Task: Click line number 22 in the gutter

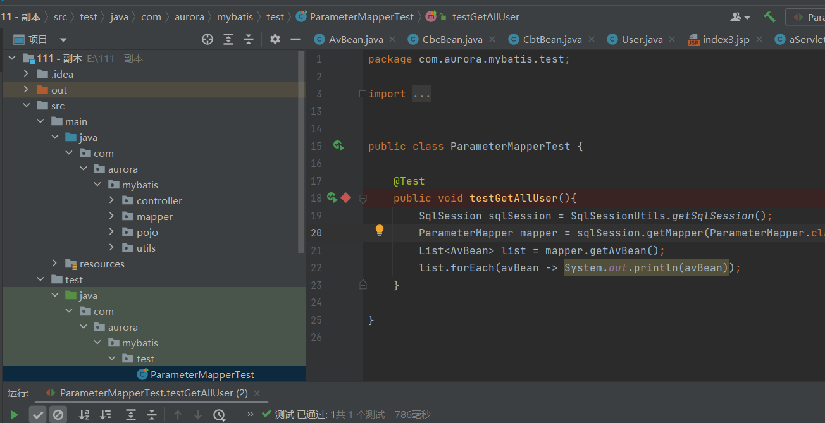Action: click(x=316, y=267)
